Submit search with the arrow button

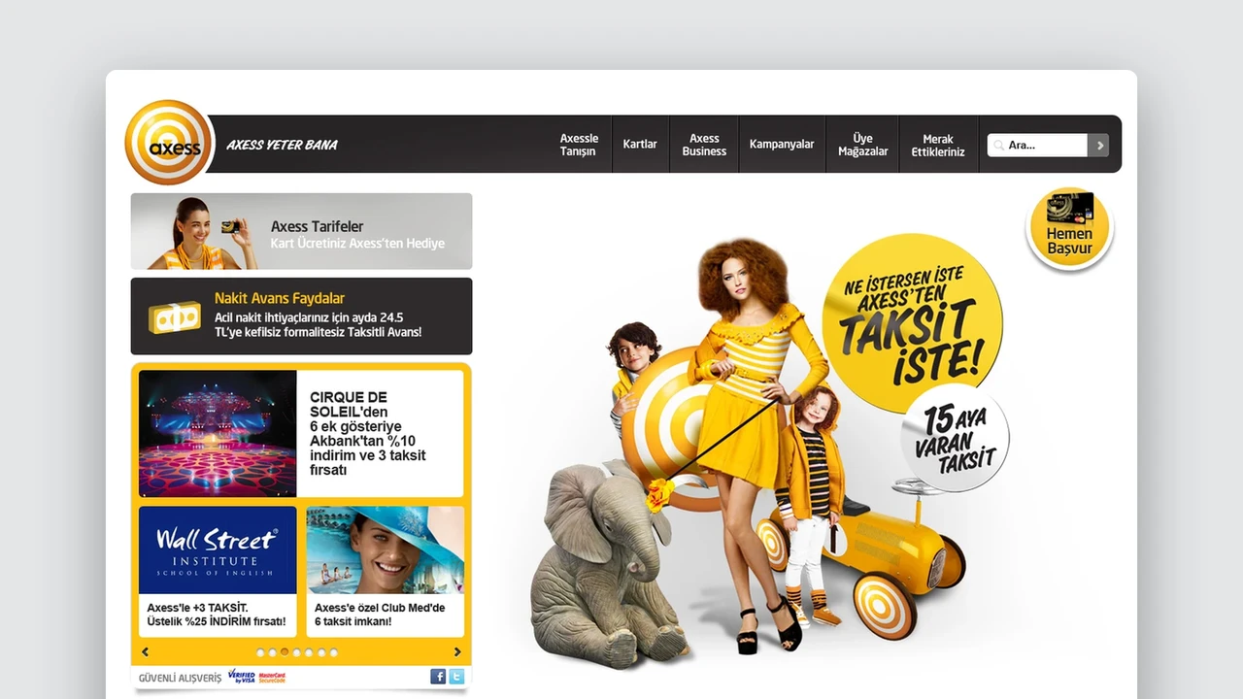coord(1098,145)
